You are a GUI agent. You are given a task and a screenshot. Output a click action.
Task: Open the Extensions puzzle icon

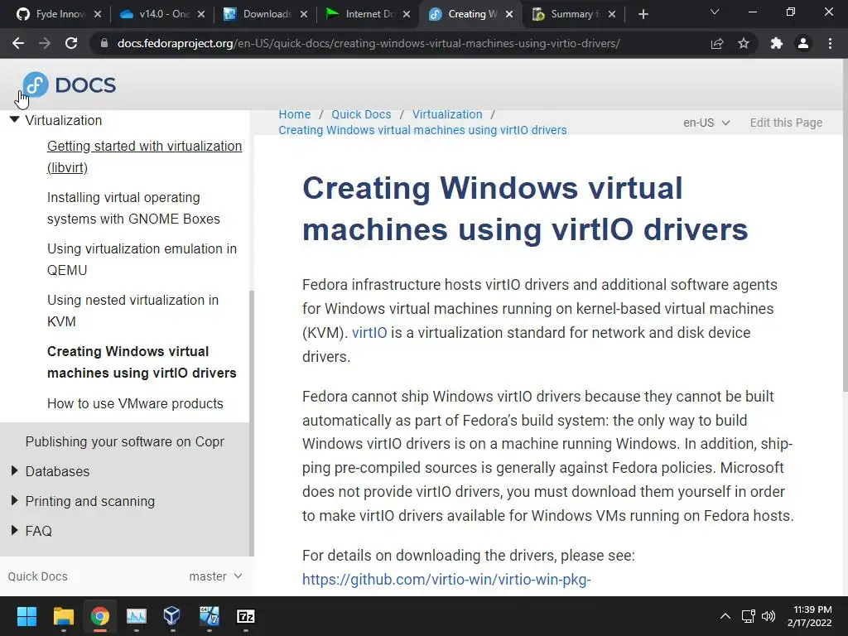777,43
